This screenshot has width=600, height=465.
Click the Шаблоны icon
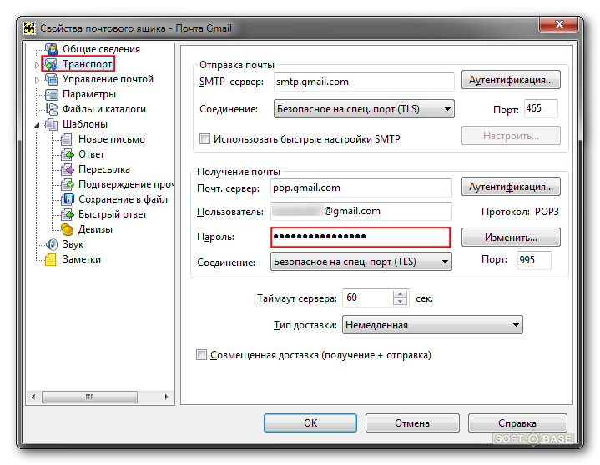[x=51, y=124]
